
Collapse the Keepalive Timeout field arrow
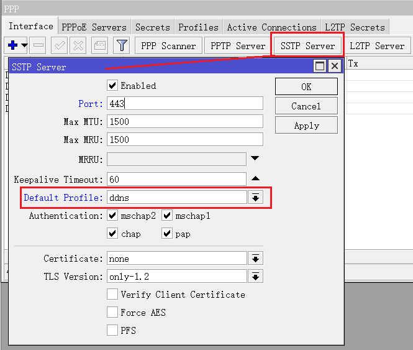255,179
